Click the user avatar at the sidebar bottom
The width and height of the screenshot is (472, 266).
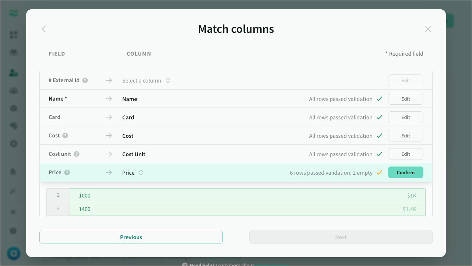(13, 253)
